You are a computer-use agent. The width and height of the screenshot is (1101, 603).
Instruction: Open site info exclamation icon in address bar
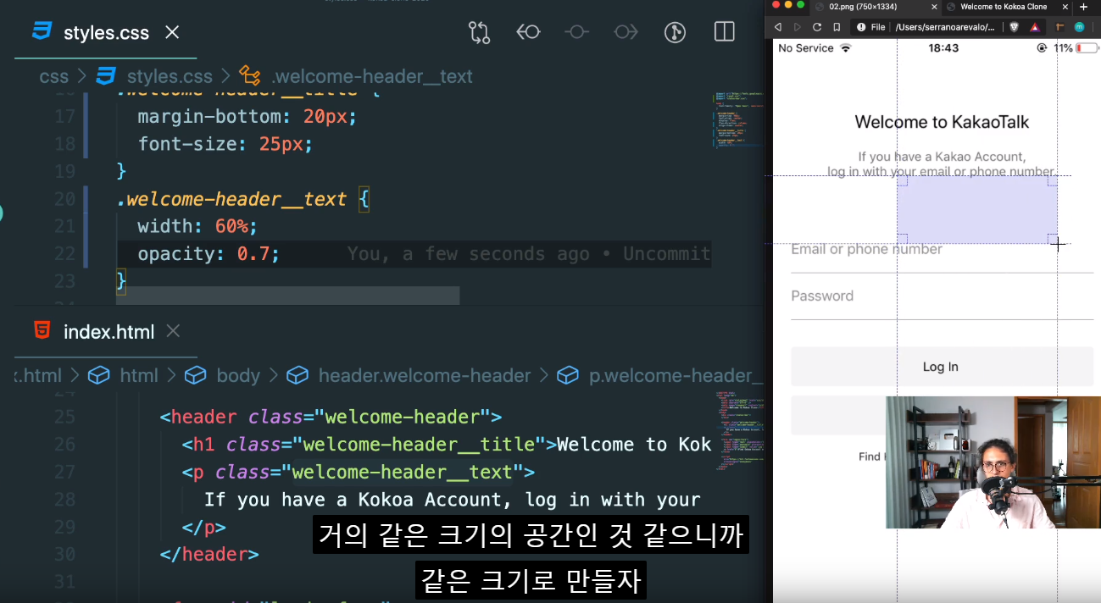(x=861, y=27)
